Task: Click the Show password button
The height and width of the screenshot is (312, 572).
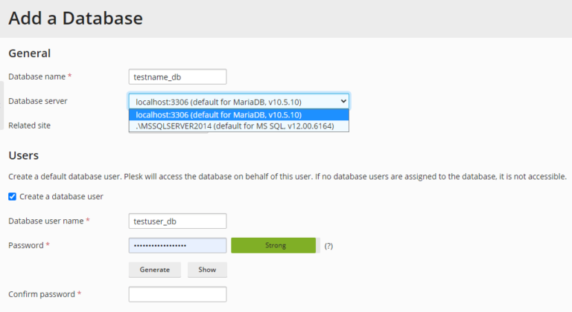Action: click(x=207, y=270)
